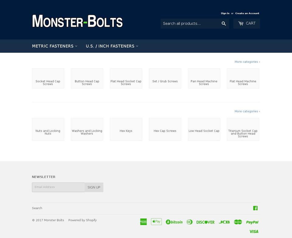This screenshot has height=238, width=292.
Task: Open the footer Search link
Action: [37, 208]
